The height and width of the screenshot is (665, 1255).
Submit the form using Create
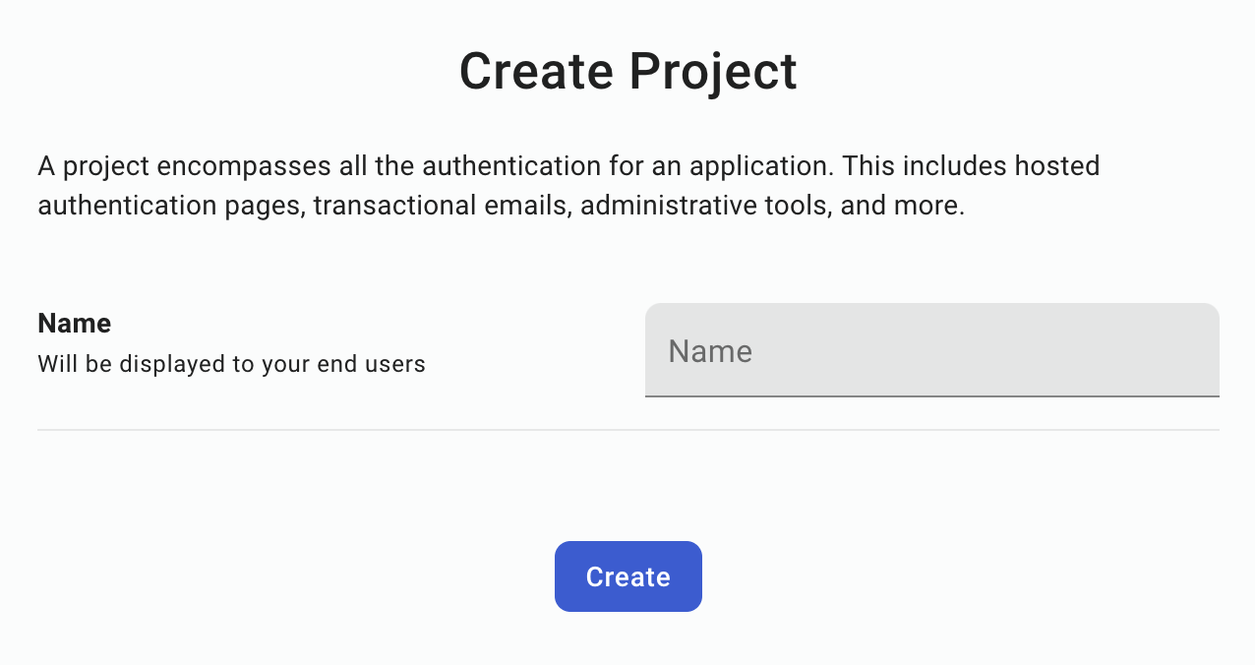click(627, 576)
